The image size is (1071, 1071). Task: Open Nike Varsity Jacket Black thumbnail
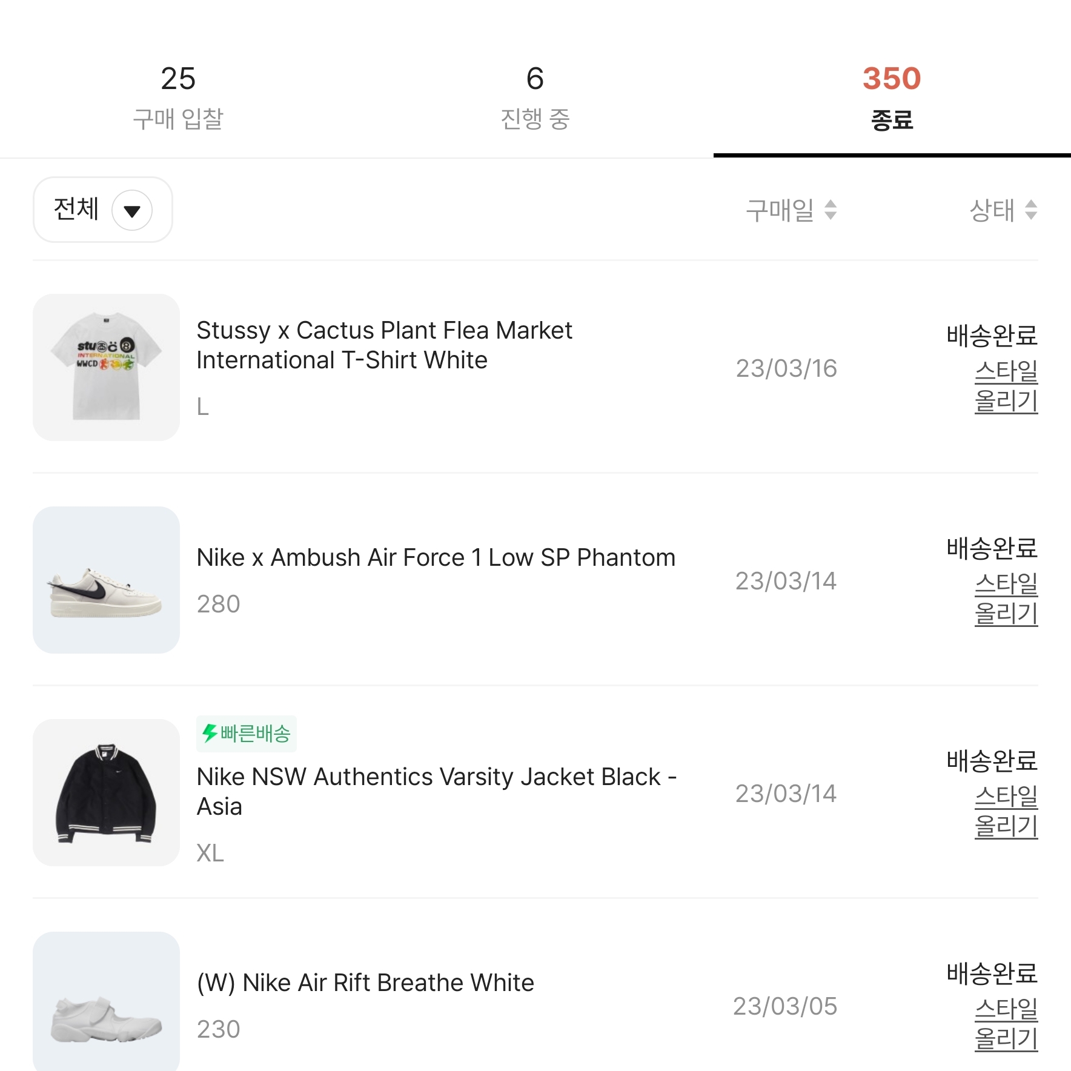106,792
